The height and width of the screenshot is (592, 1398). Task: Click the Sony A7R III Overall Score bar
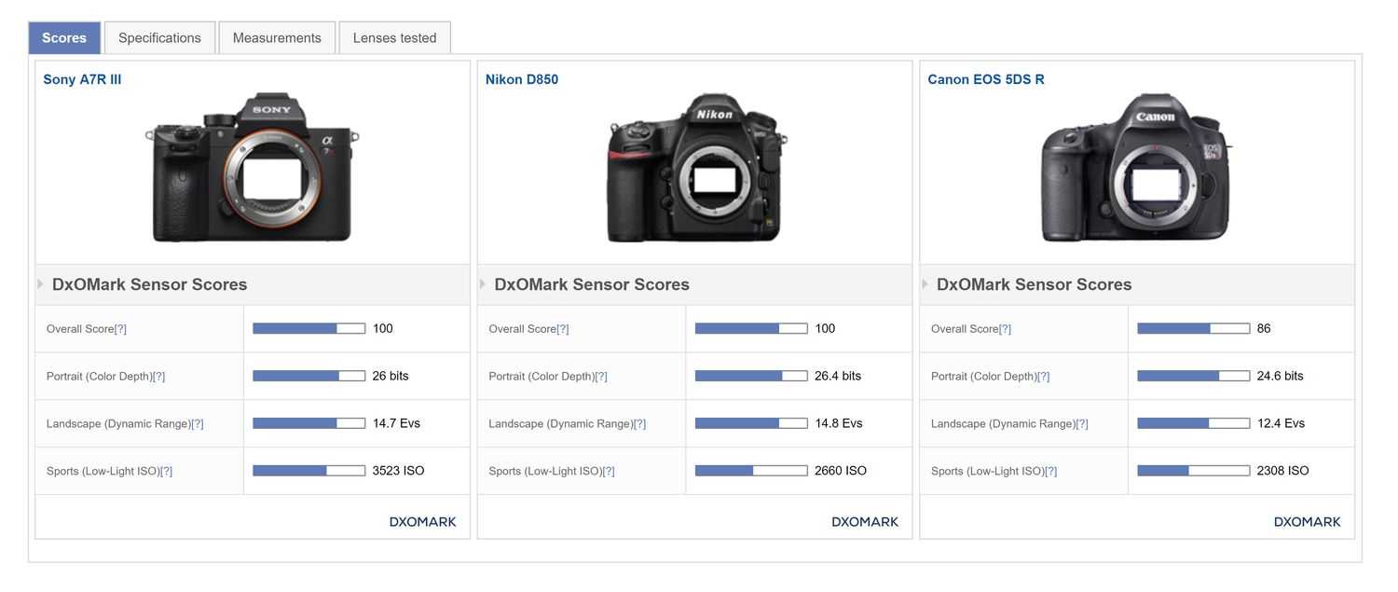[x=308, y=328]
